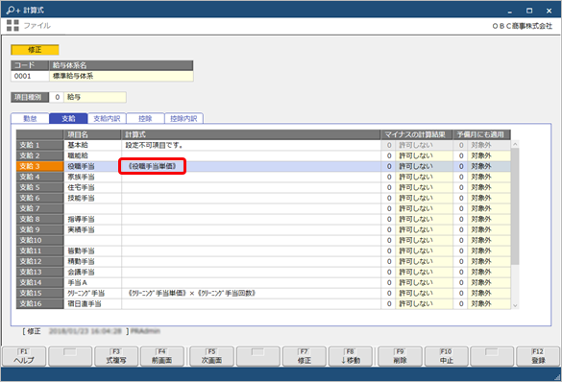This screenshot has width=562, height=382.
Task: Select row header 支給10
Action: (x=39, y=240)
